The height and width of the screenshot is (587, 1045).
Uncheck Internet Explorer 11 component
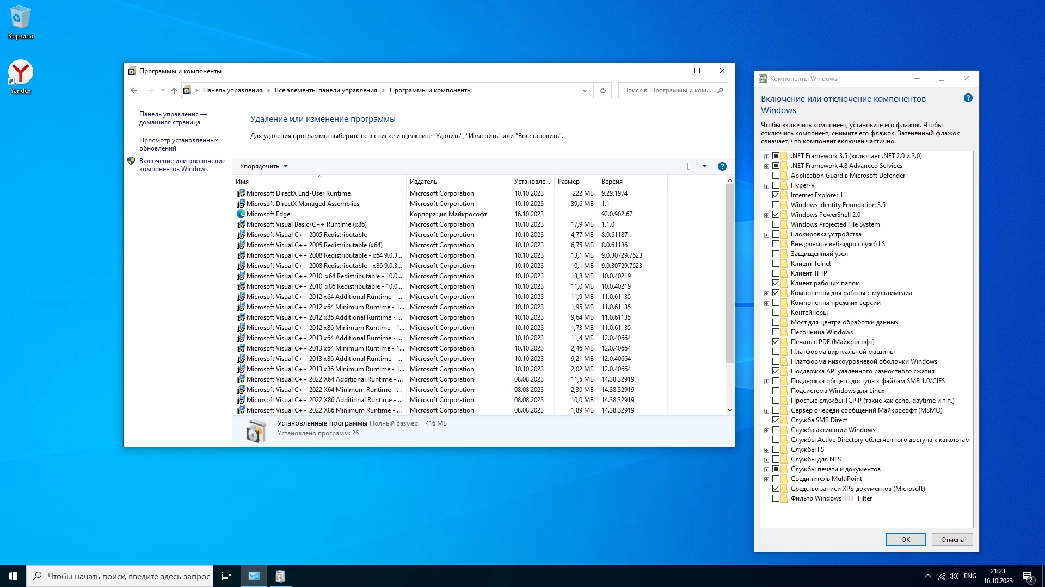(776, 195)
